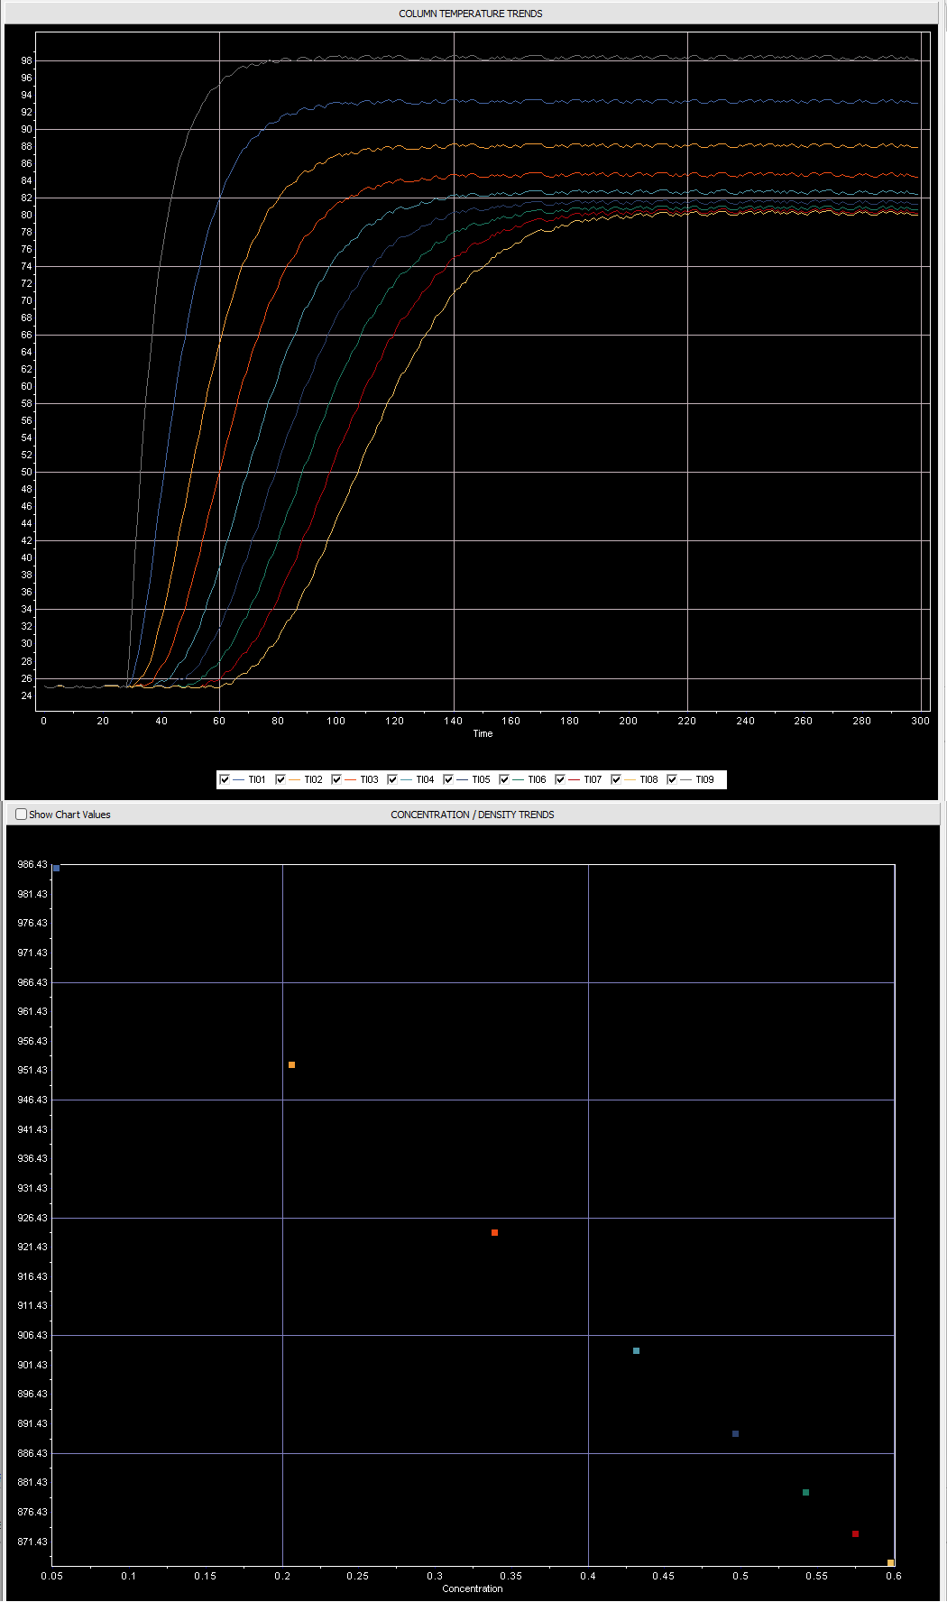
Task: Click the Column Temperature Trends title bar
Action: (470, 14)
